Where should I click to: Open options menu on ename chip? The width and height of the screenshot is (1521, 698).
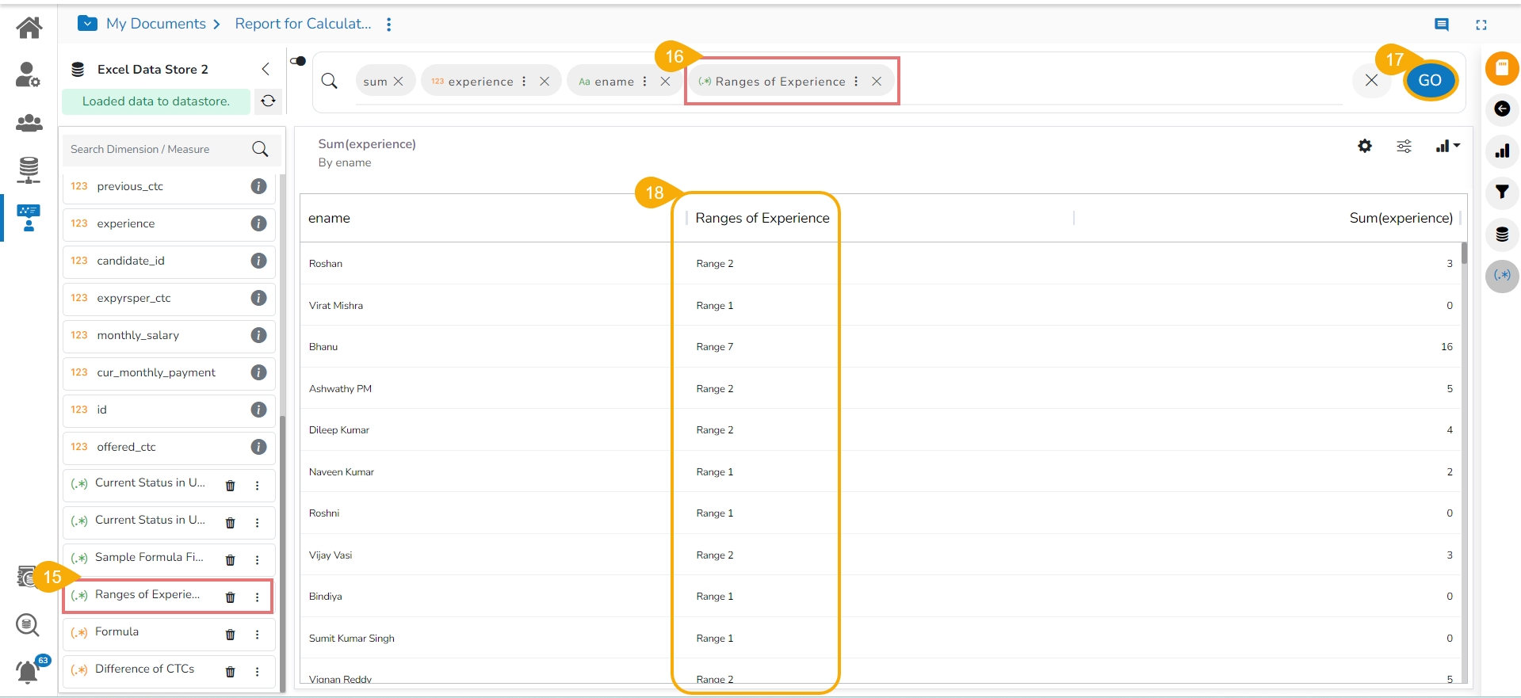[x=644, y=82]
